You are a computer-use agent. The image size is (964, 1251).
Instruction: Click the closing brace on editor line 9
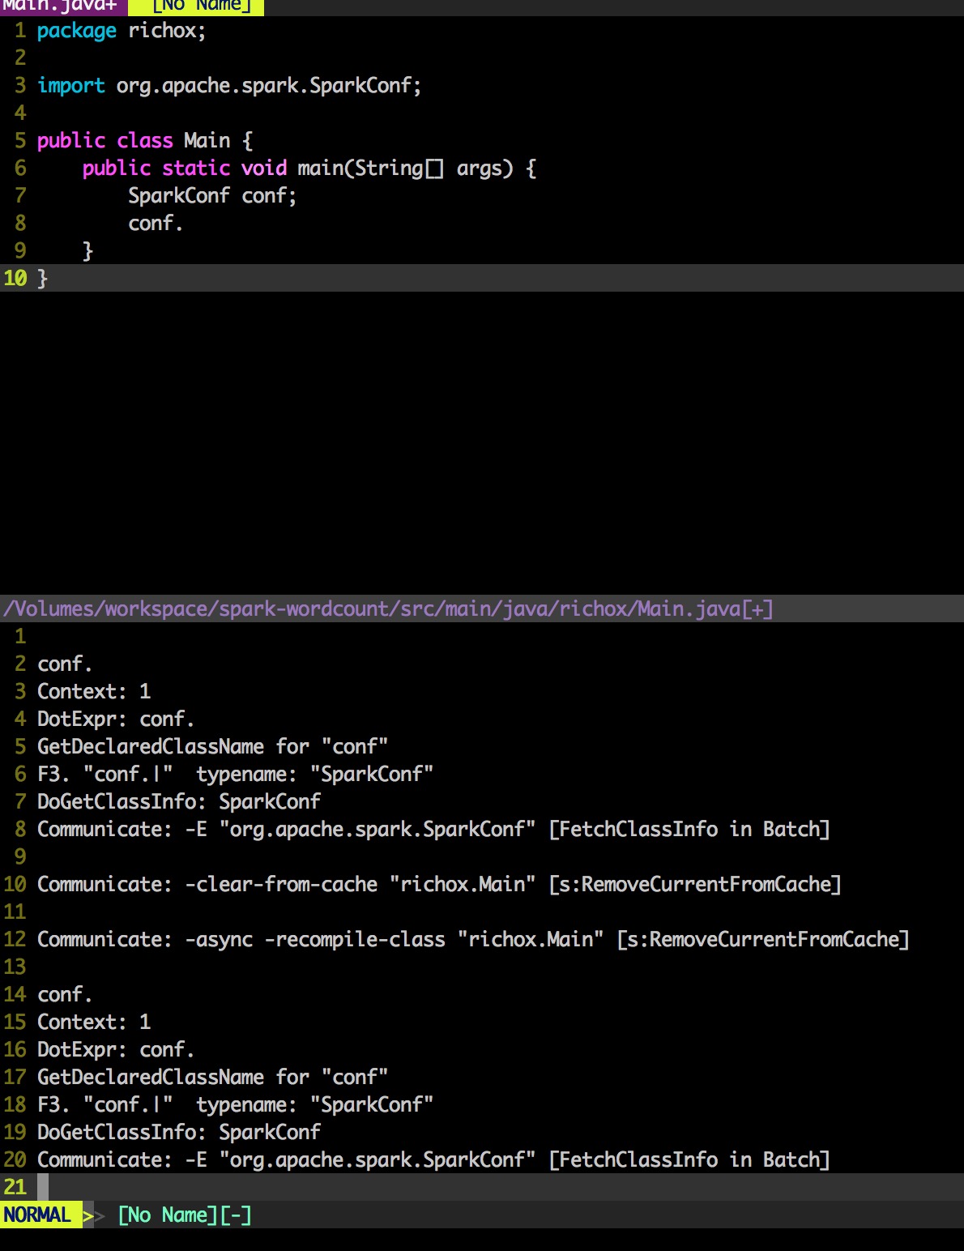87,251
